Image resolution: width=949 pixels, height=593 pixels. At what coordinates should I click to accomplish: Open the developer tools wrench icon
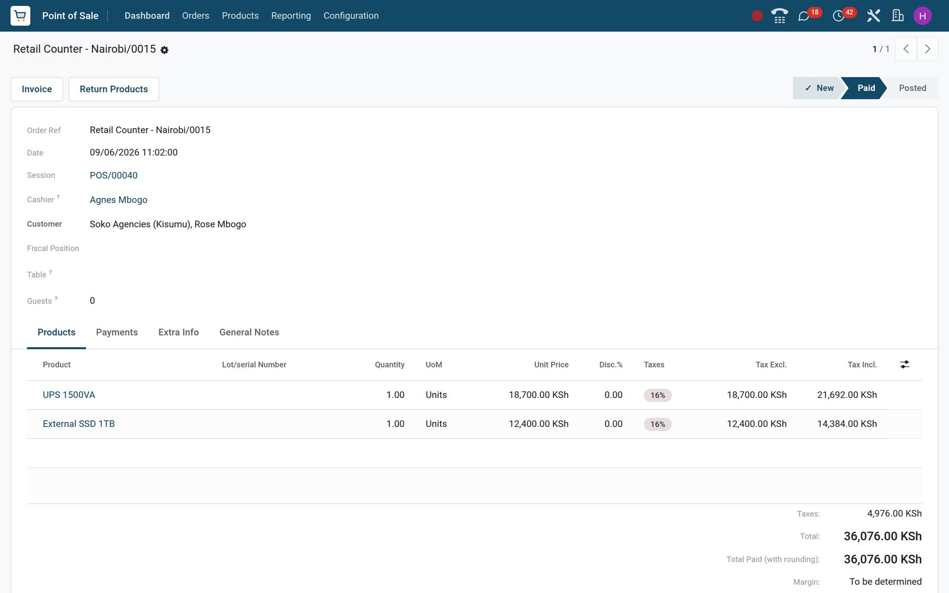click(x=873, y=16)
